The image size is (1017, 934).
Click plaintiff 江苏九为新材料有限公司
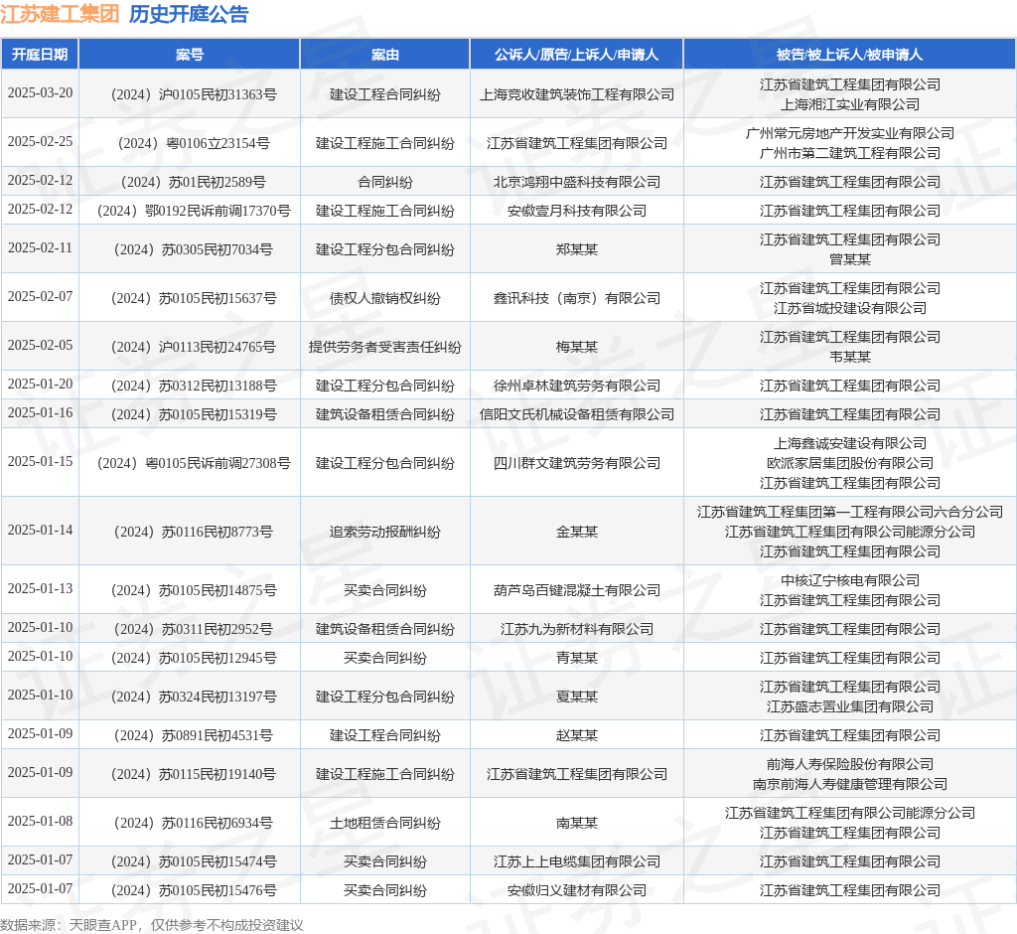click(x=577, y=630)
